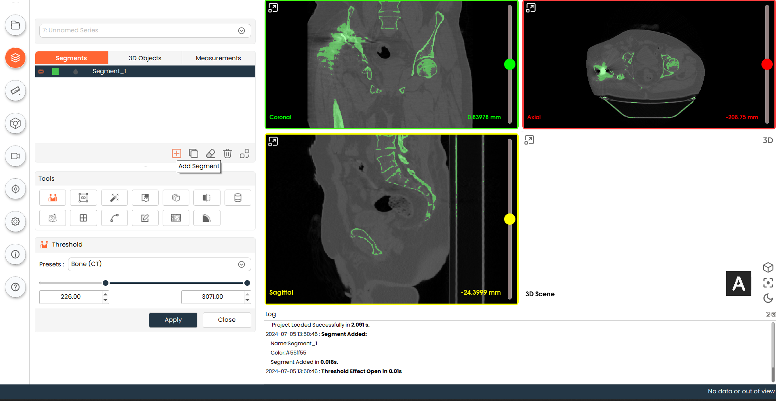Select the curve path tool

(114, 218)
